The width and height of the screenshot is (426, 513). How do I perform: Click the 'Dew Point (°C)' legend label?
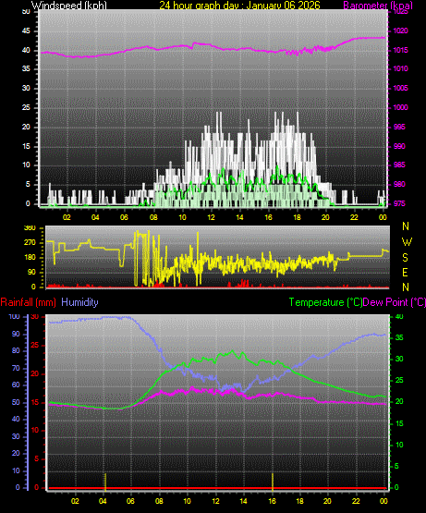pyautogui.click(x=395, y=302)
